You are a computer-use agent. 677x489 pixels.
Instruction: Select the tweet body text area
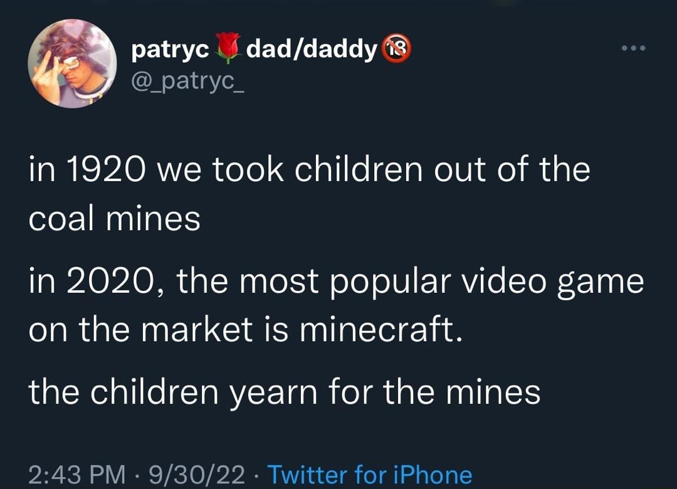coord(313,280)
